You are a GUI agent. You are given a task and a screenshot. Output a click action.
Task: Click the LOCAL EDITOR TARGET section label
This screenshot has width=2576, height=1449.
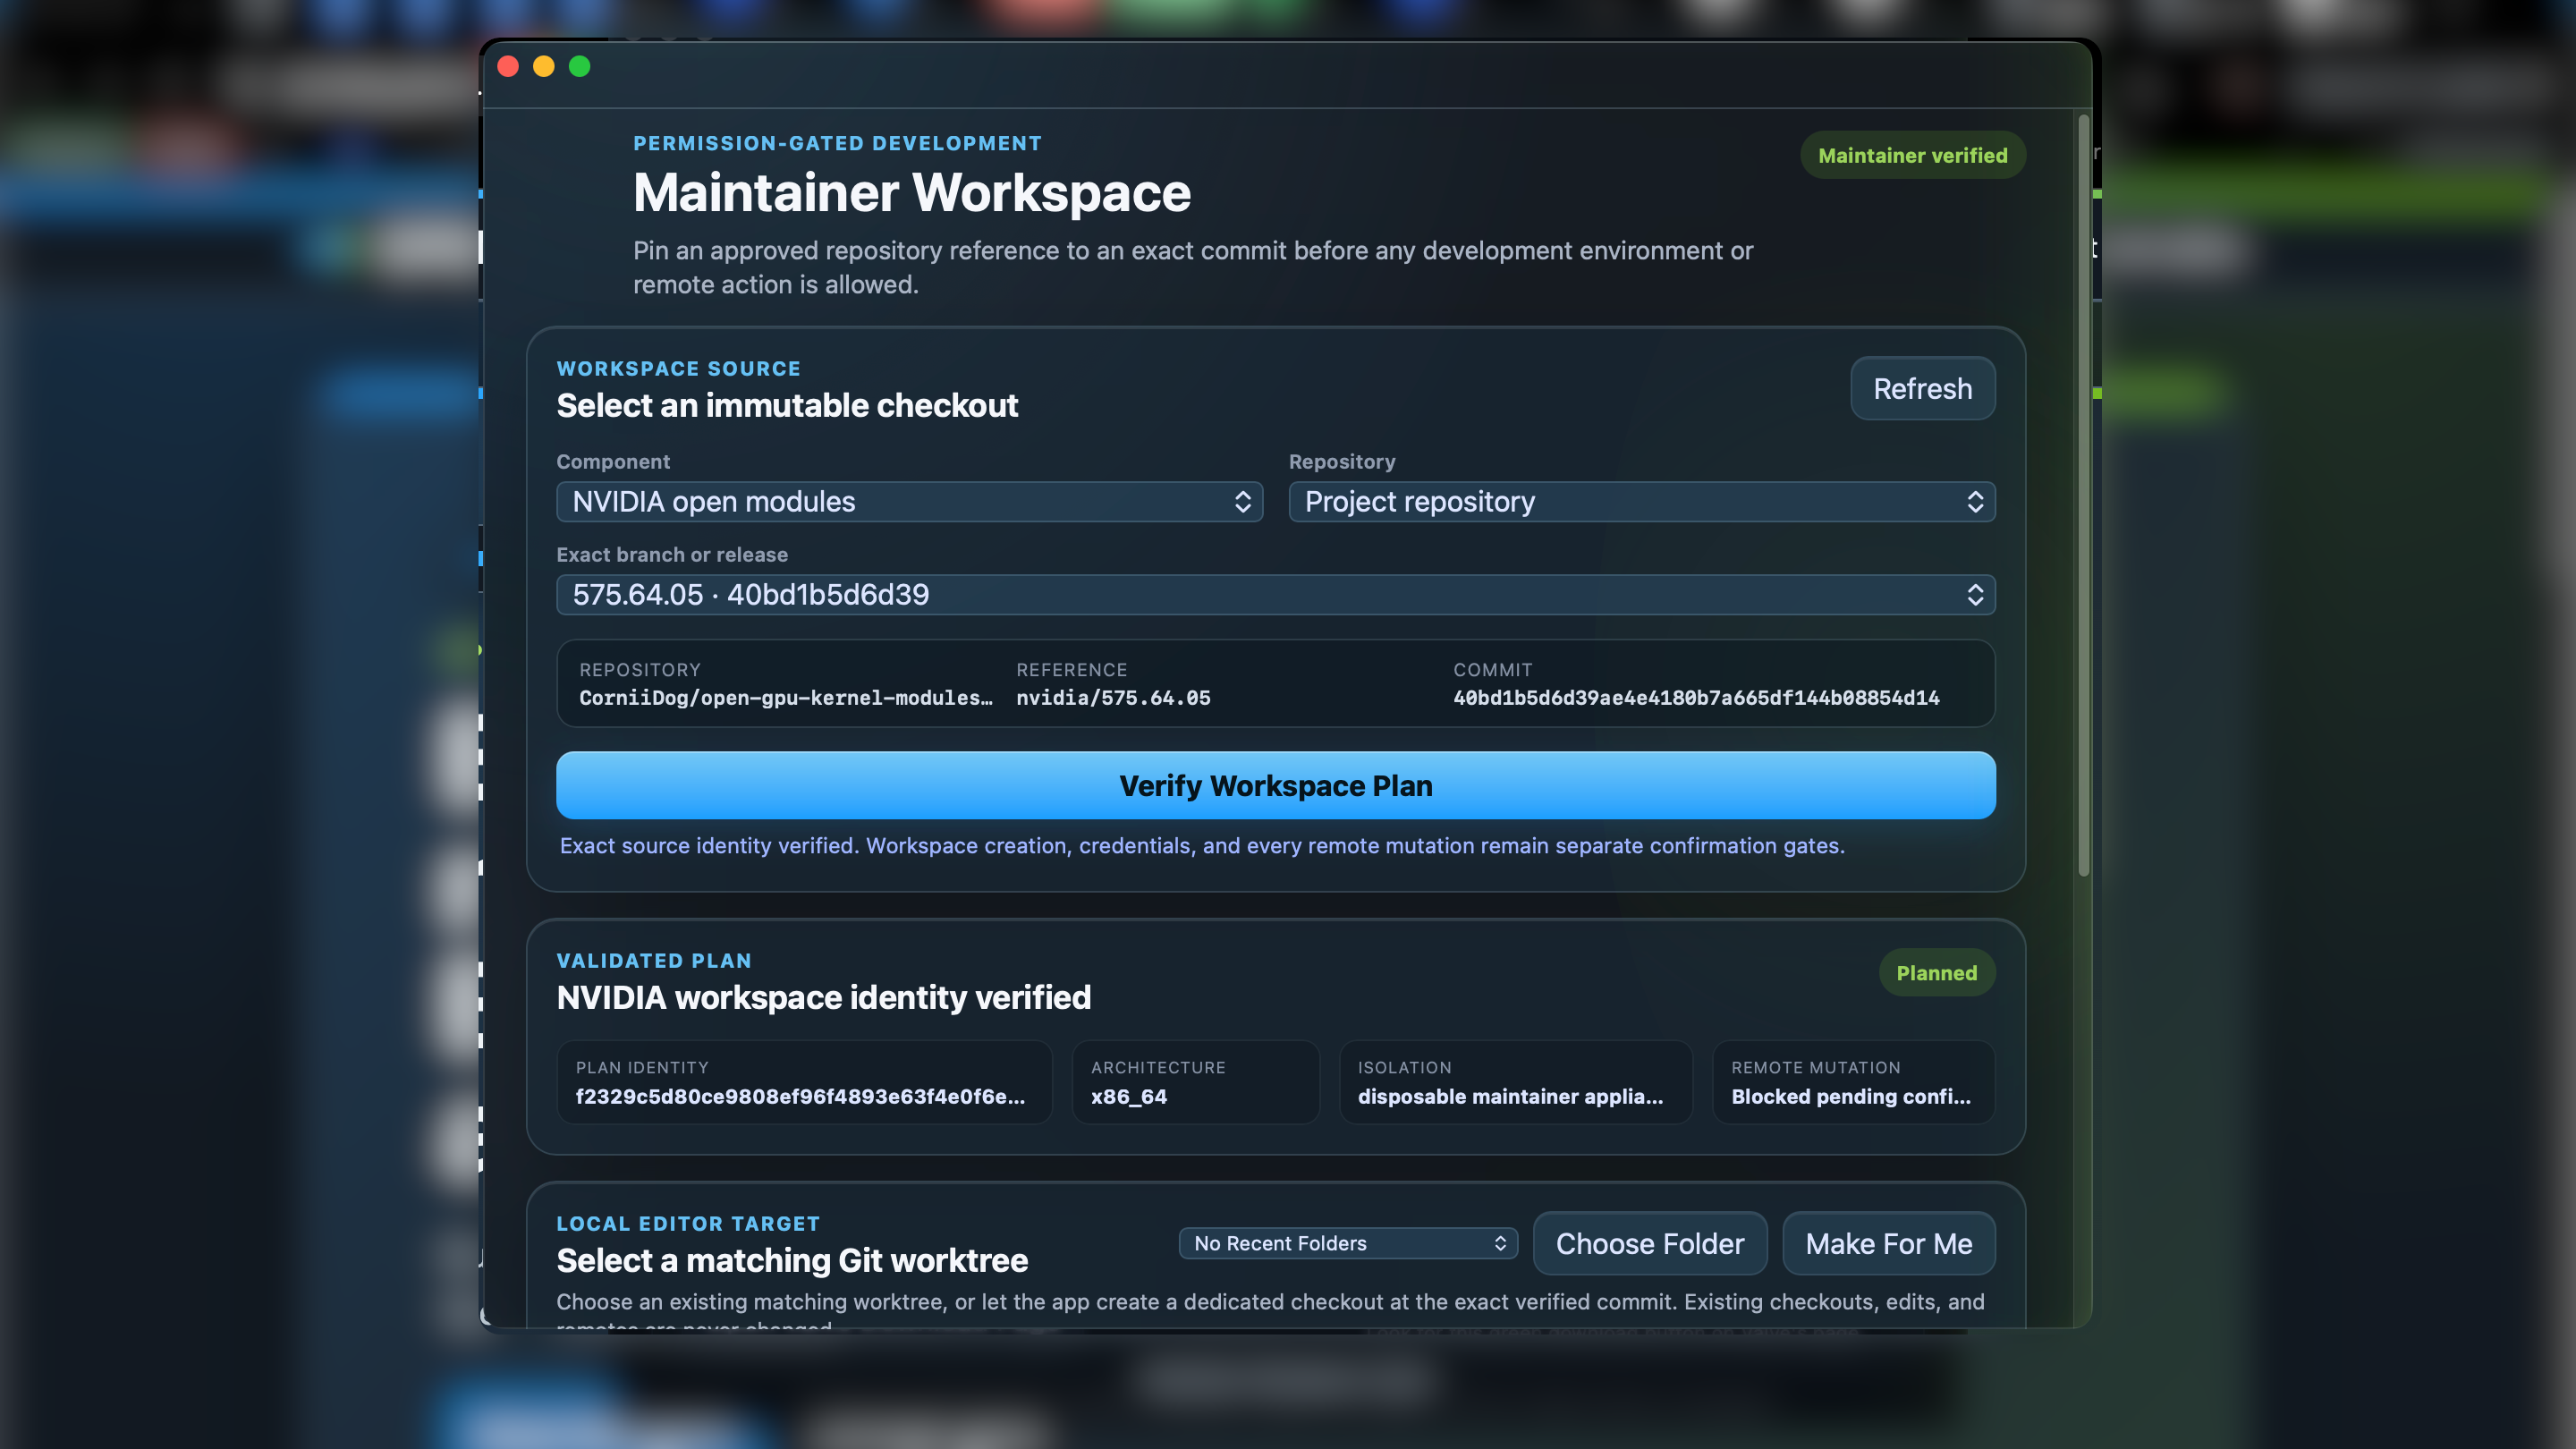click(x=688, y=1224)
